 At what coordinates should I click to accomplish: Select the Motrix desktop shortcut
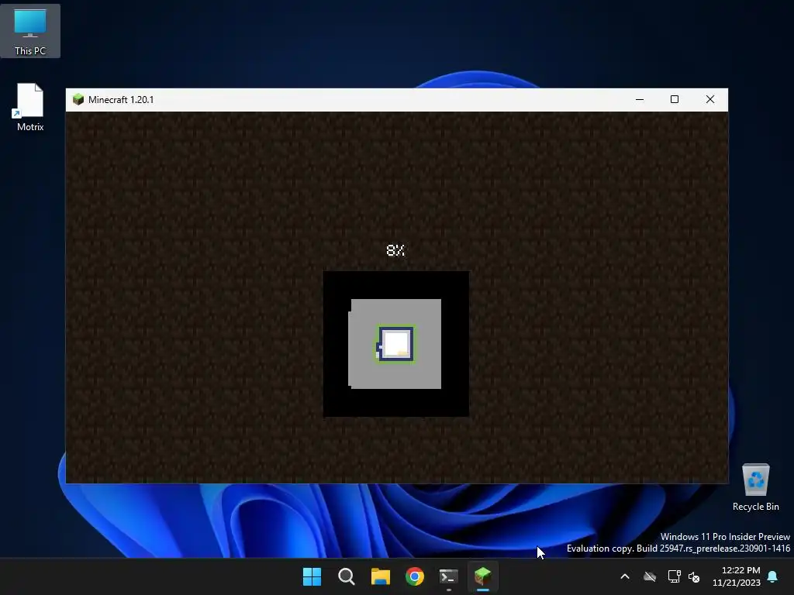(x=30, y=107)
